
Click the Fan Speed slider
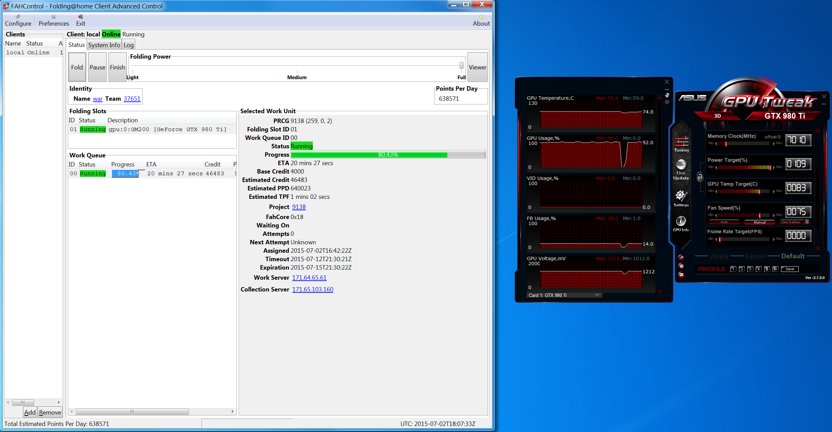point(744,215)
